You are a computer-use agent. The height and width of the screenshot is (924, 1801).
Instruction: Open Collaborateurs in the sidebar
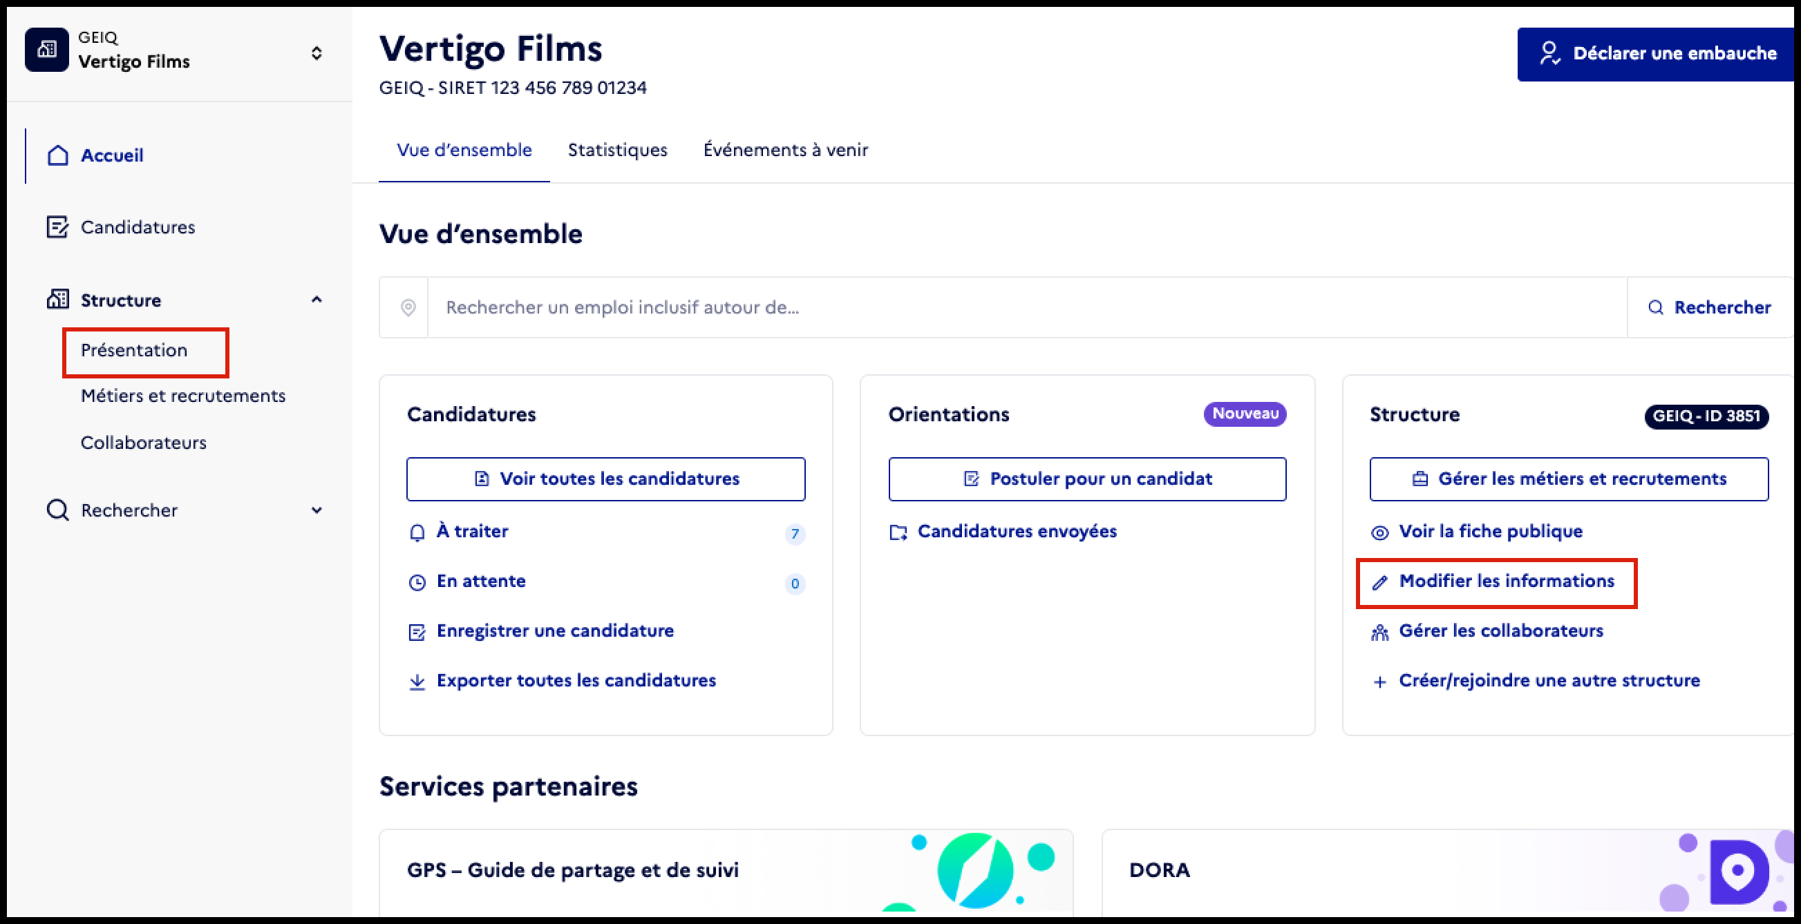[143, 443]
